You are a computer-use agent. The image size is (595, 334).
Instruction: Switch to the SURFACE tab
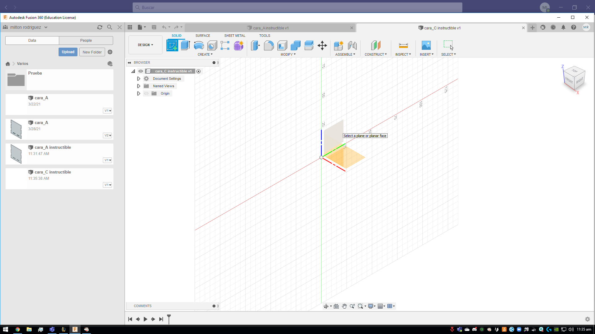pyautogui.click(x=203, y=36)
